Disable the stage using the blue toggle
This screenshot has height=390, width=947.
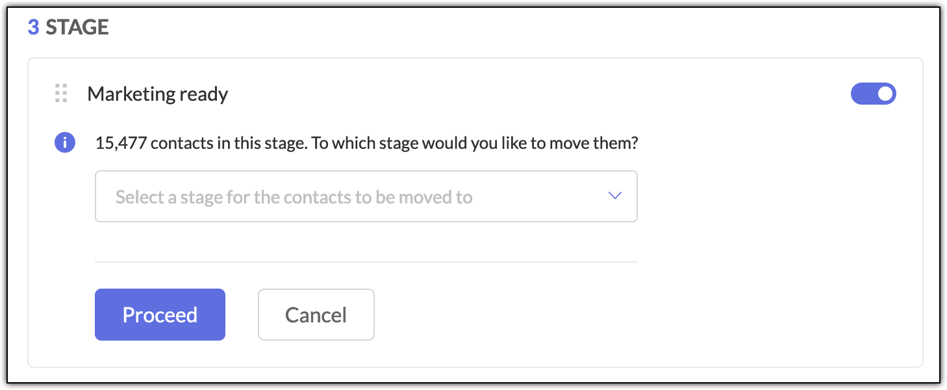coord(873,94)
